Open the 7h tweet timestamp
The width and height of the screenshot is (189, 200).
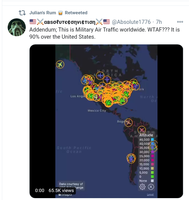(x=159, y=22)
